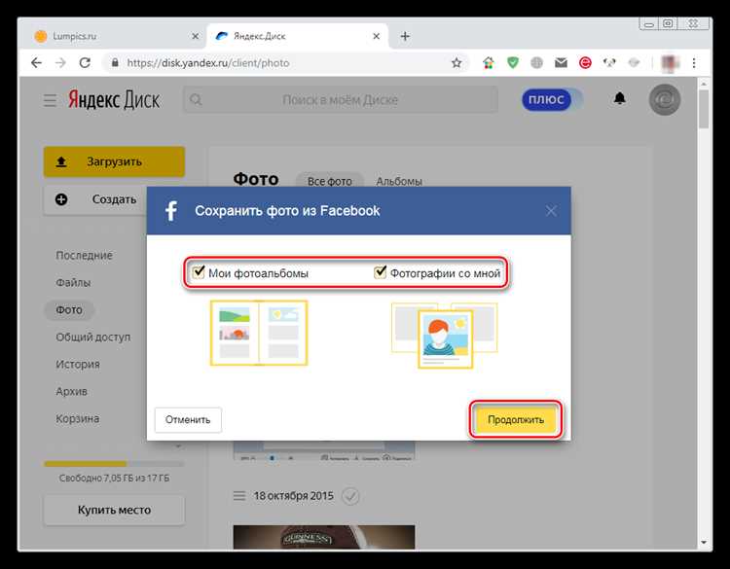Toggle 'Фотографии со мной' checkbox
Viewport: 730px width, 569px height.
pyautogui.click(x=381, y=272)
